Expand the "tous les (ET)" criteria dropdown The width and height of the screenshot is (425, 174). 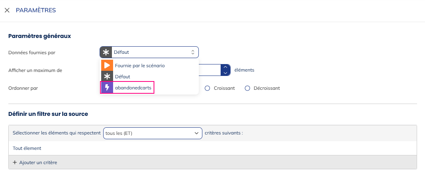(x=153, y=133)
